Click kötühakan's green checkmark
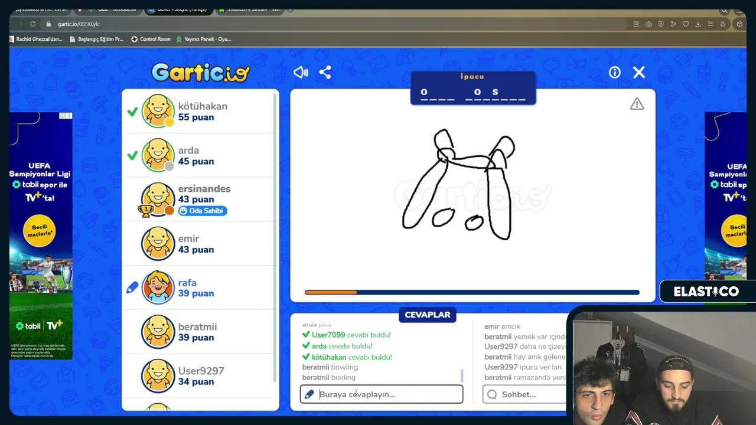Screen dimensions: 756x425 point(132,112)
